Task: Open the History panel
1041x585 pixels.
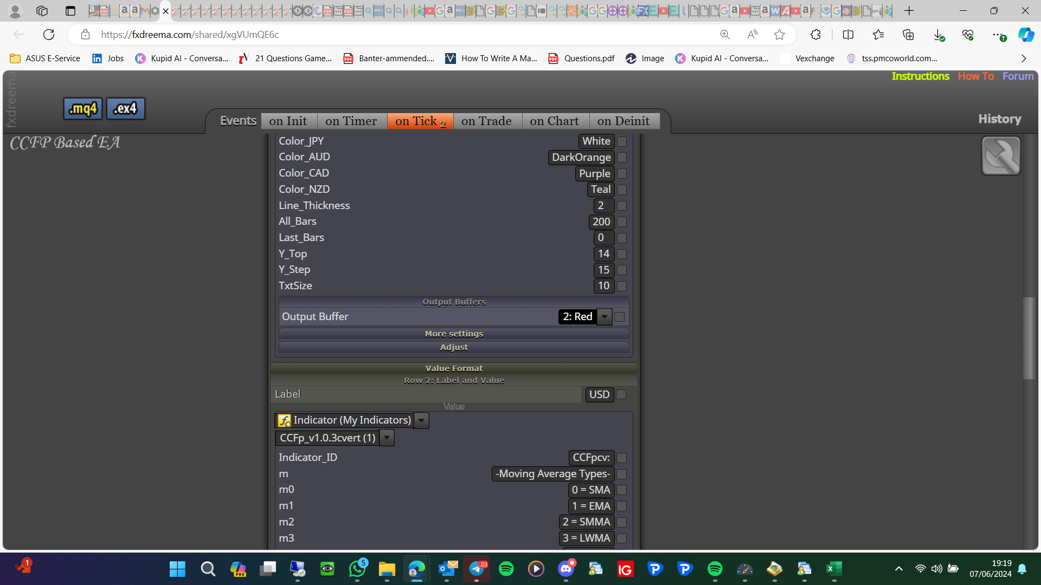Action: pyautogui.click(x=999, y=119)
